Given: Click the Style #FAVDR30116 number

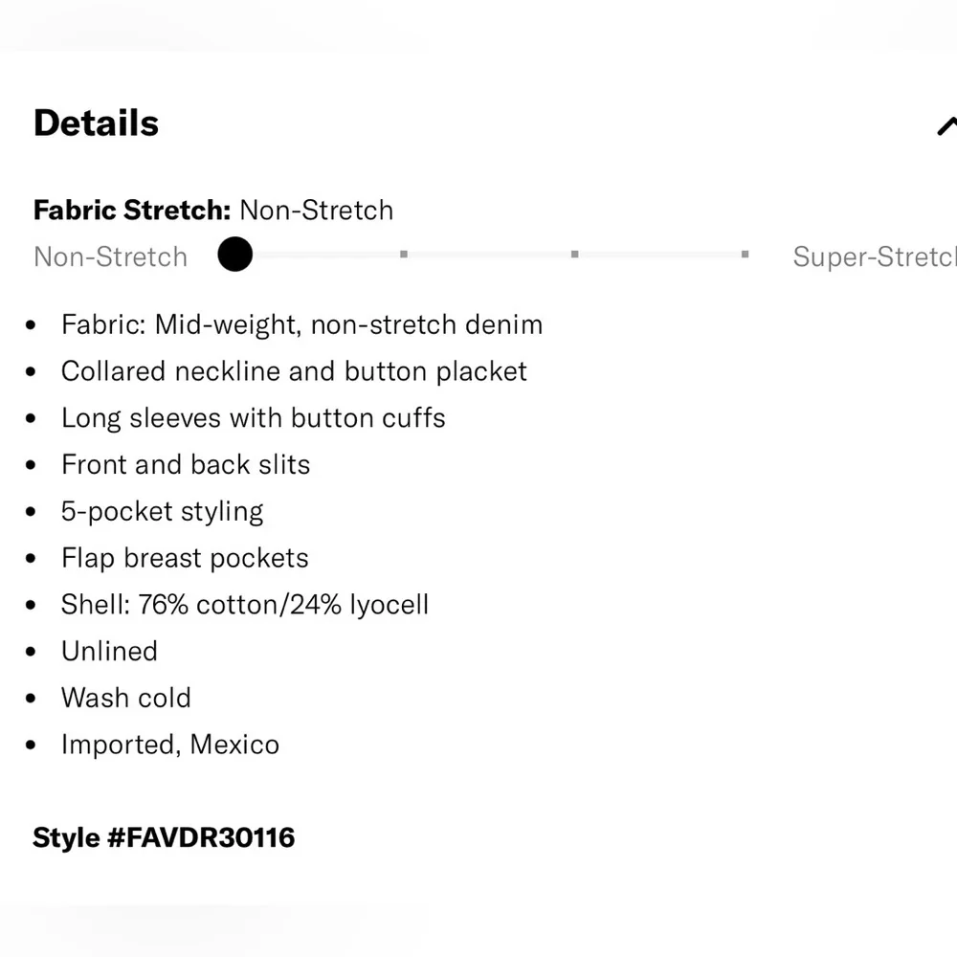Looking at the screenshot, I should pos(164,837).
